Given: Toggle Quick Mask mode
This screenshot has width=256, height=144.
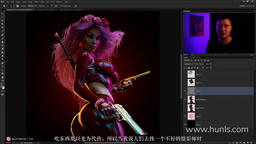Looking at the screenshot, I should [x=2, y=91].
